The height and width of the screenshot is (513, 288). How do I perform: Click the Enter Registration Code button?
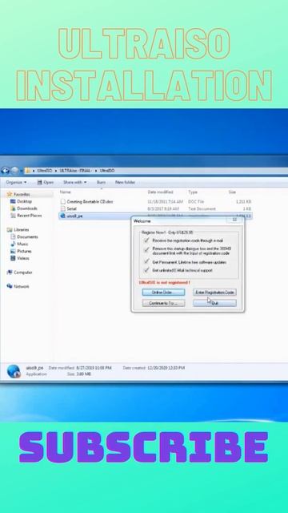214,292
